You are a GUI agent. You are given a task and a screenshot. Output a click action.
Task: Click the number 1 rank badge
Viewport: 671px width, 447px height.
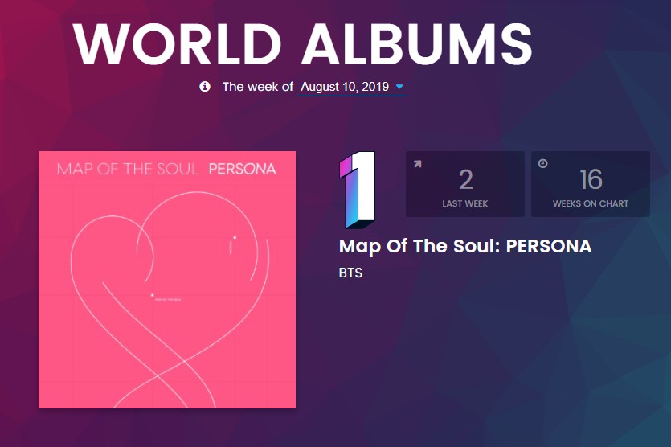pyautogui.click(x=358, y=190)
